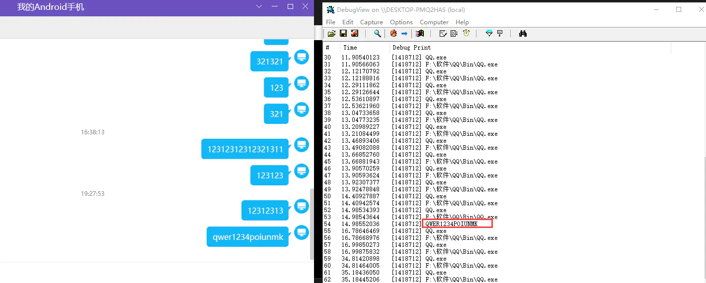This screenshot has height=283, width=706.
Task: Select the chat bubble 321321
Action: pyautogui.click(x=270, y=61)
